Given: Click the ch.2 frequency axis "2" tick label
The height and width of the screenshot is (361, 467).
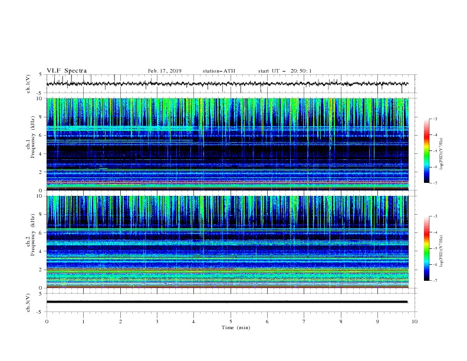Looking at the screenshot, I should pos(41,270).
